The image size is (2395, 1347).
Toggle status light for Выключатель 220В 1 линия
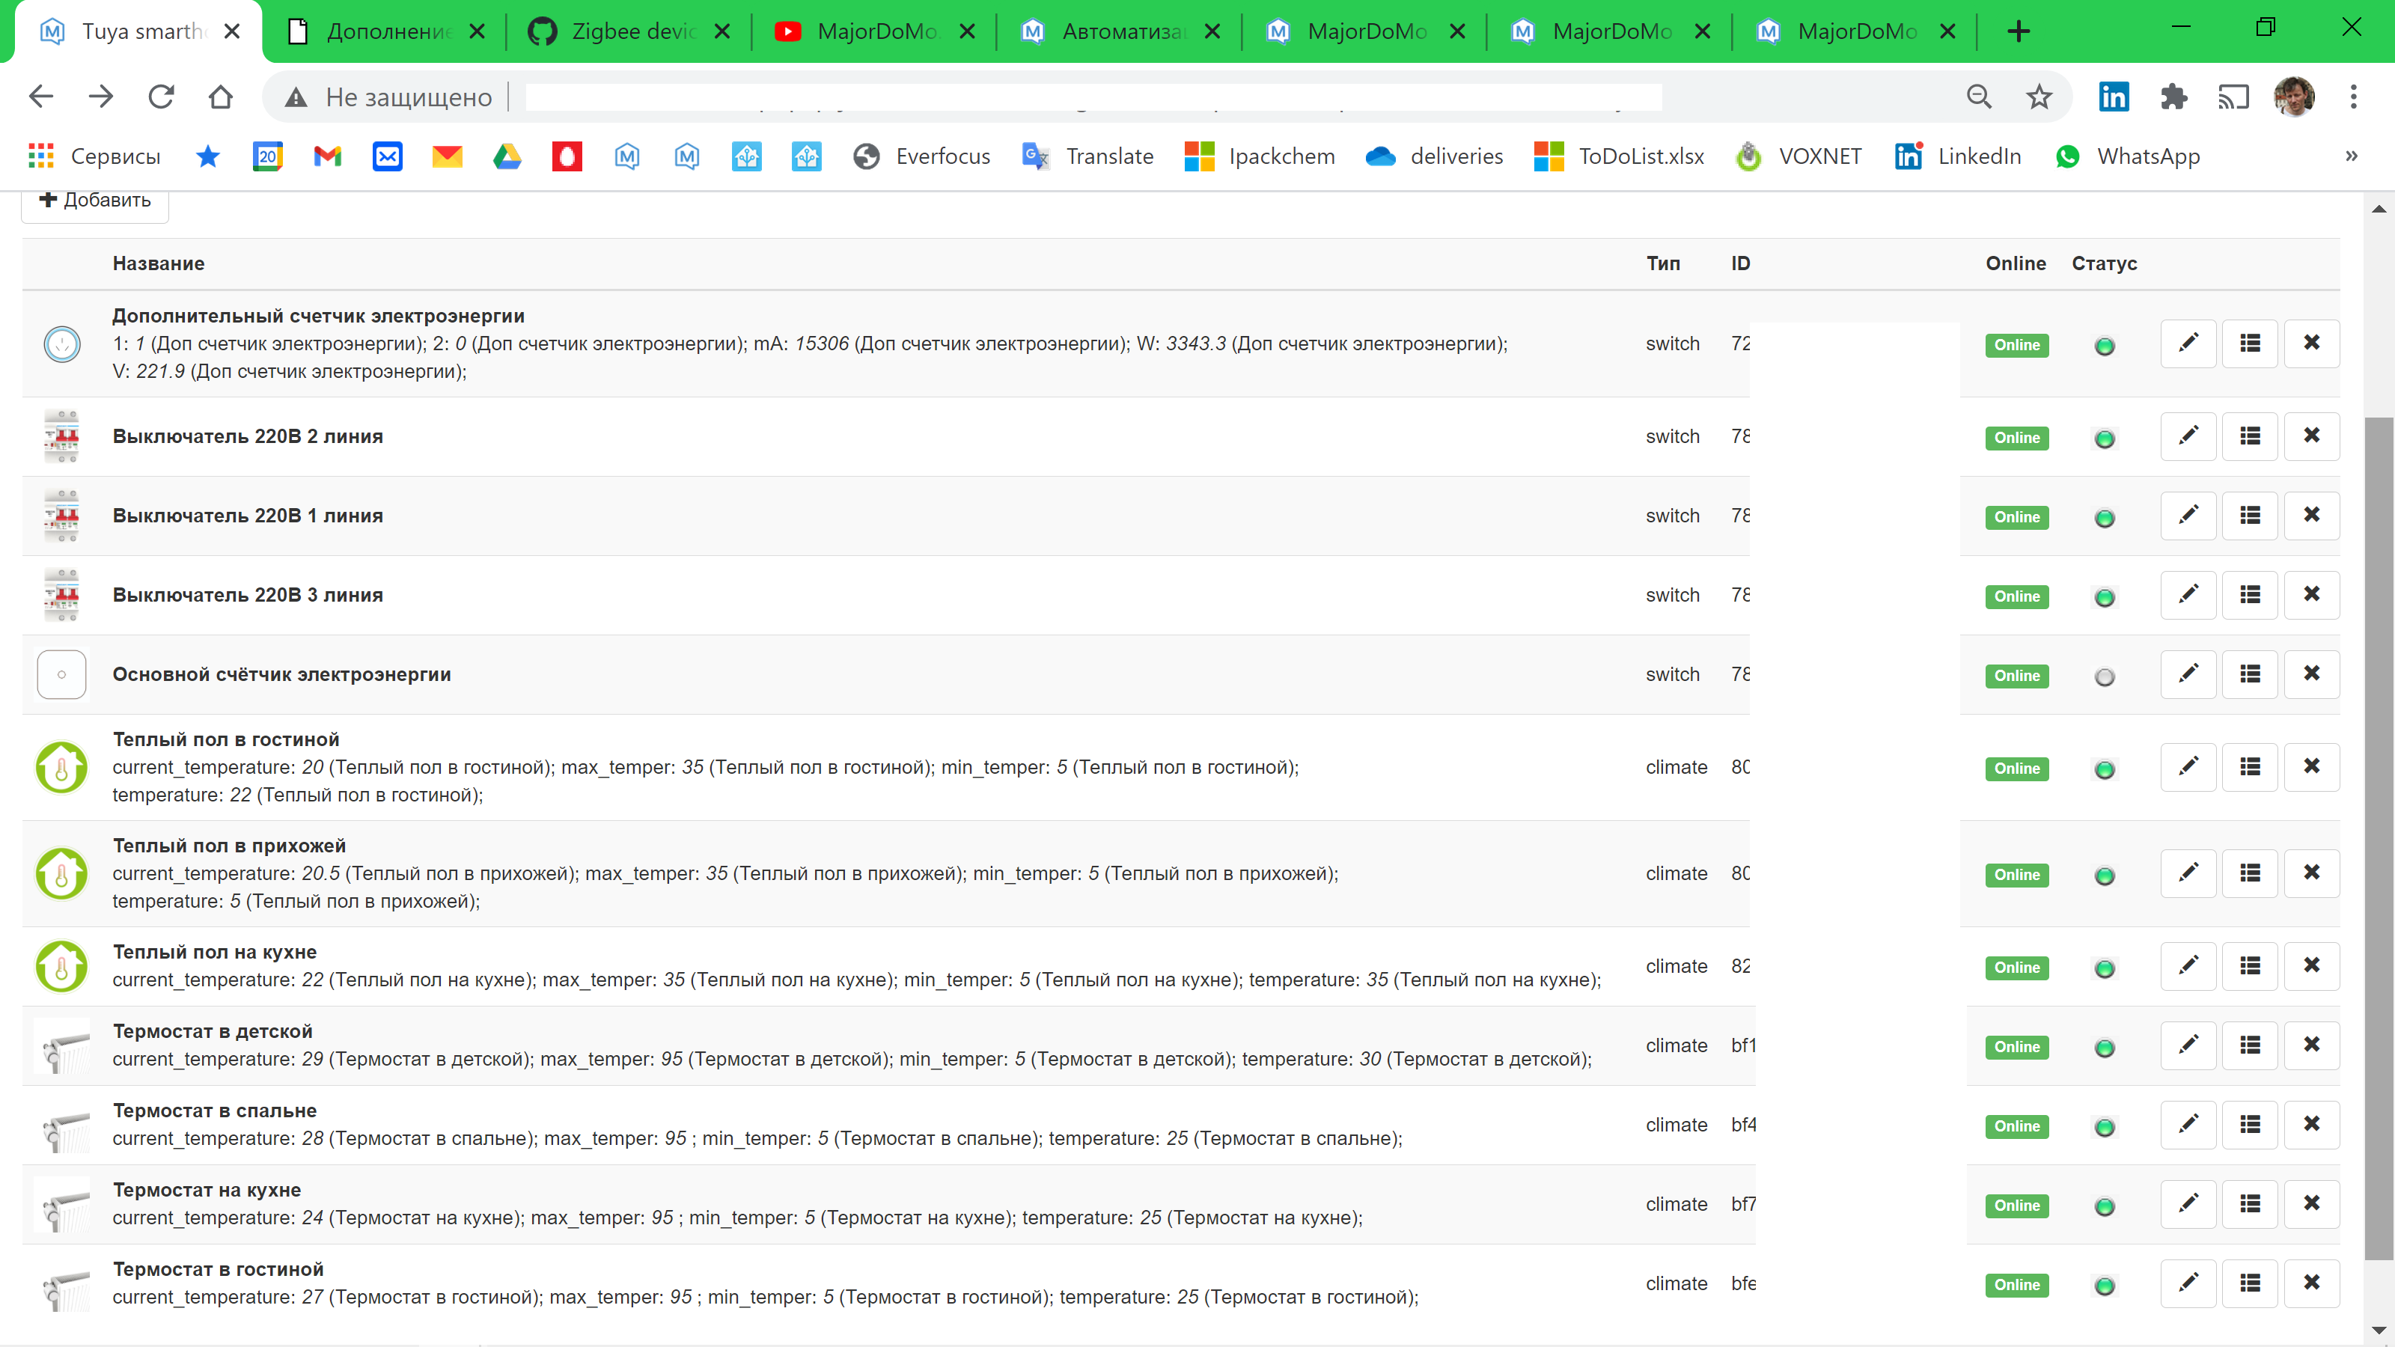2104,517
